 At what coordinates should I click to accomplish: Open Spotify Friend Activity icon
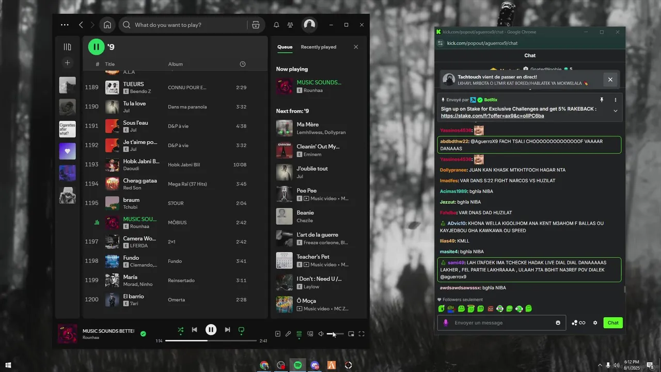click(x=290, y=25)
